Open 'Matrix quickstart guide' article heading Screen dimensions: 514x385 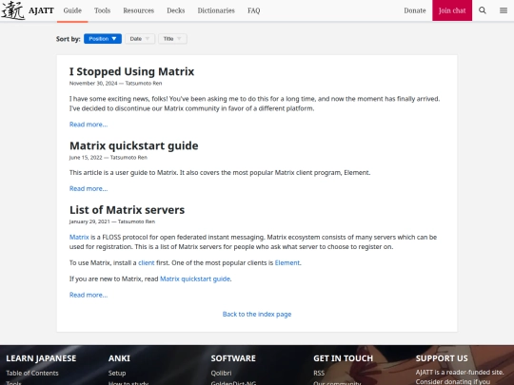pos(134,145)
